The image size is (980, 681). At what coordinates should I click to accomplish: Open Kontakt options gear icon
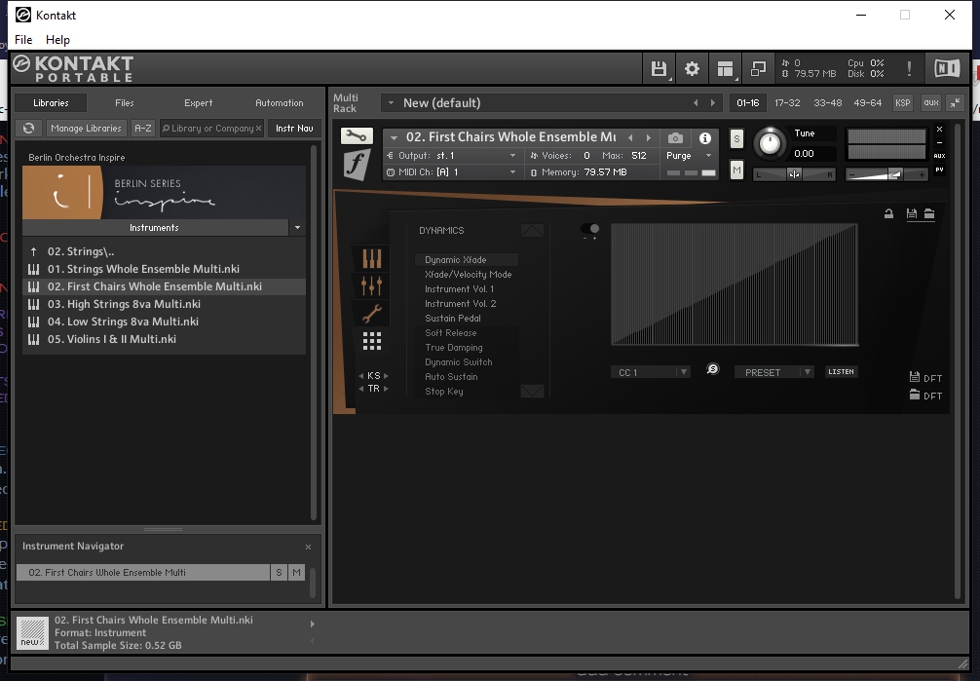coord(692,69)
